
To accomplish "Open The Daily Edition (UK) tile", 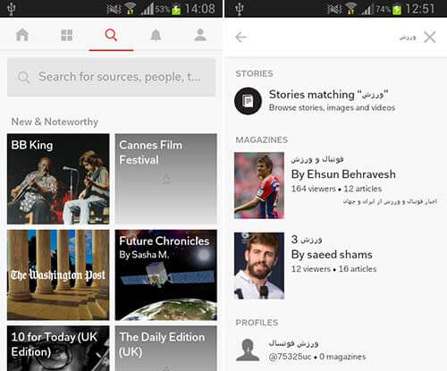I will click(166, 348).
